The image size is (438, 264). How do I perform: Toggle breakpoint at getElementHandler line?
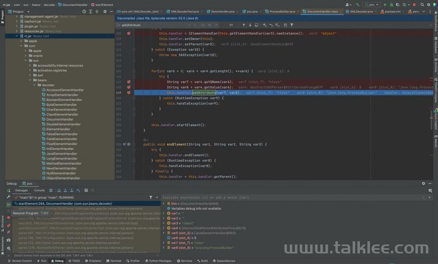[x=129, y=33]
